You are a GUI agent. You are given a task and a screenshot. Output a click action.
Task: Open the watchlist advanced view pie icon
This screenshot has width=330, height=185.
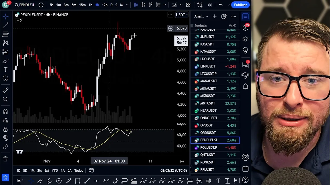[224, 16]
